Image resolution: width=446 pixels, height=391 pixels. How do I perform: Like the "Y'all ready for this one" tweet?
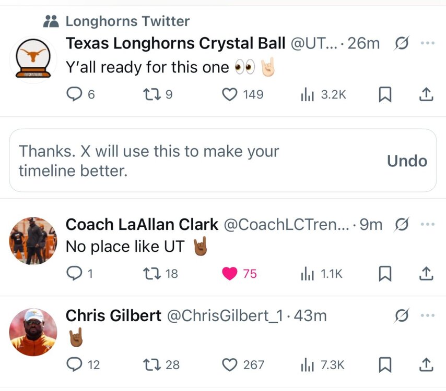[x=230, y=94]
